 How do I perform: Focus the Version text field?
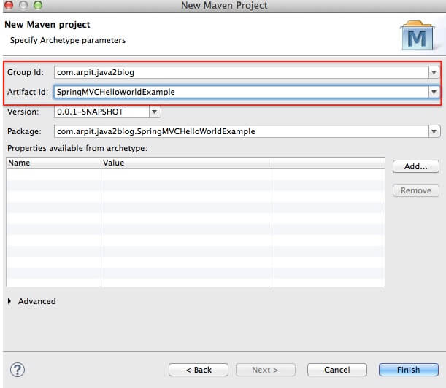(x=101, y=112)
